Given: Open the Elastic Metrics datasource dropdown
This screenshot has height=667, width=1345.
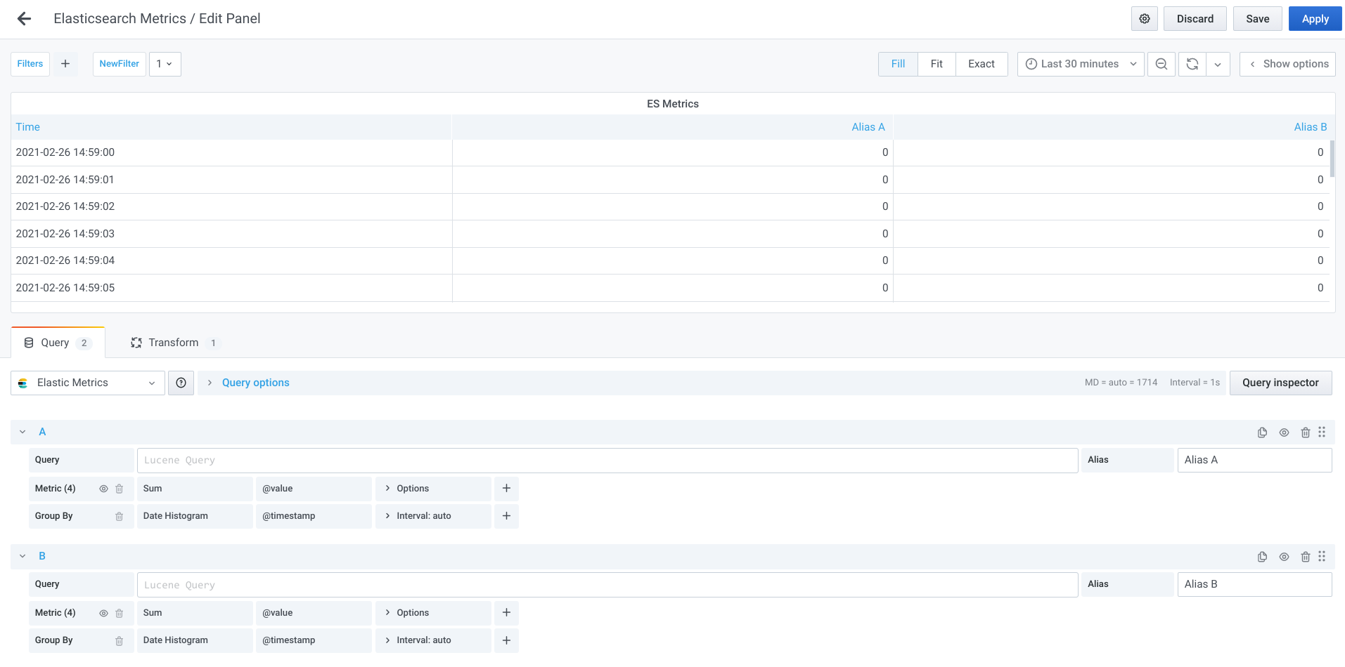Looking at the screenshot, I should tap(87, 383).
